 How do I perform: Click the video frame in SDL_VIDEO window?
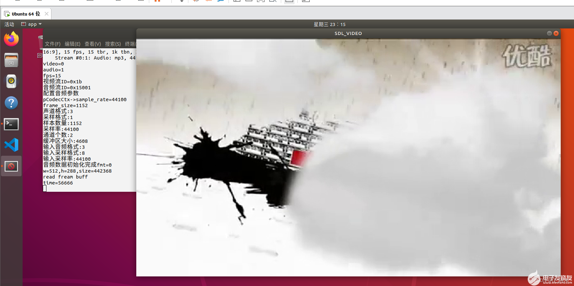(349, 158)
